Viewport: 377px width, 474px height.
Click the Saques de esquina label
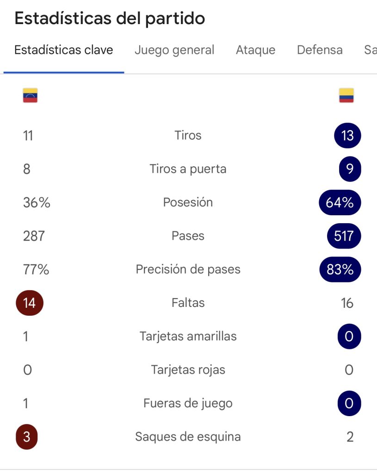(188, 437)
